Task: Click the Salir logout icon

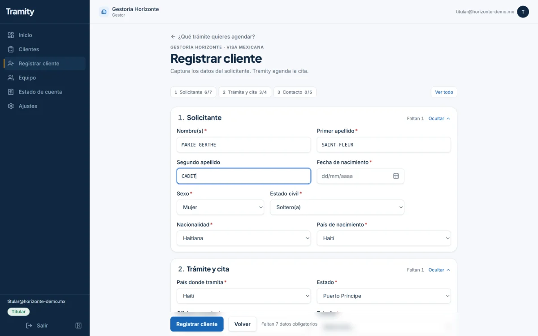Action: 29,326
